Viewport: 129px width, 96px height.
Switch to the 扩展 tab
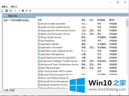(6, 90)
